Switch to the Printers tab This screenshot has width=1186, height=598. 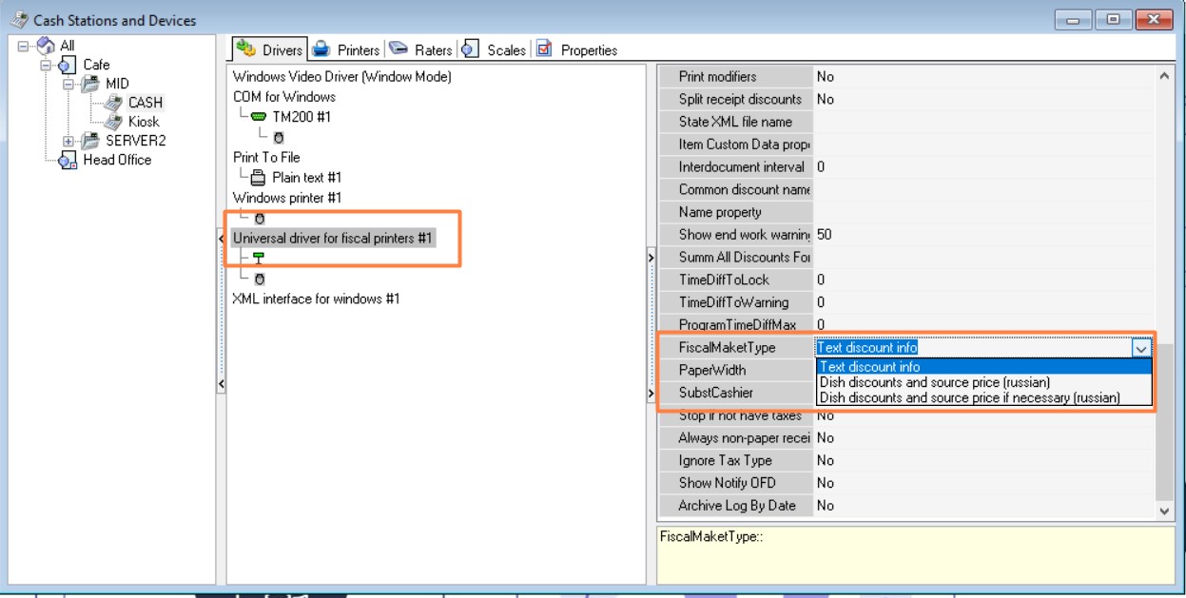click(347, 49)
